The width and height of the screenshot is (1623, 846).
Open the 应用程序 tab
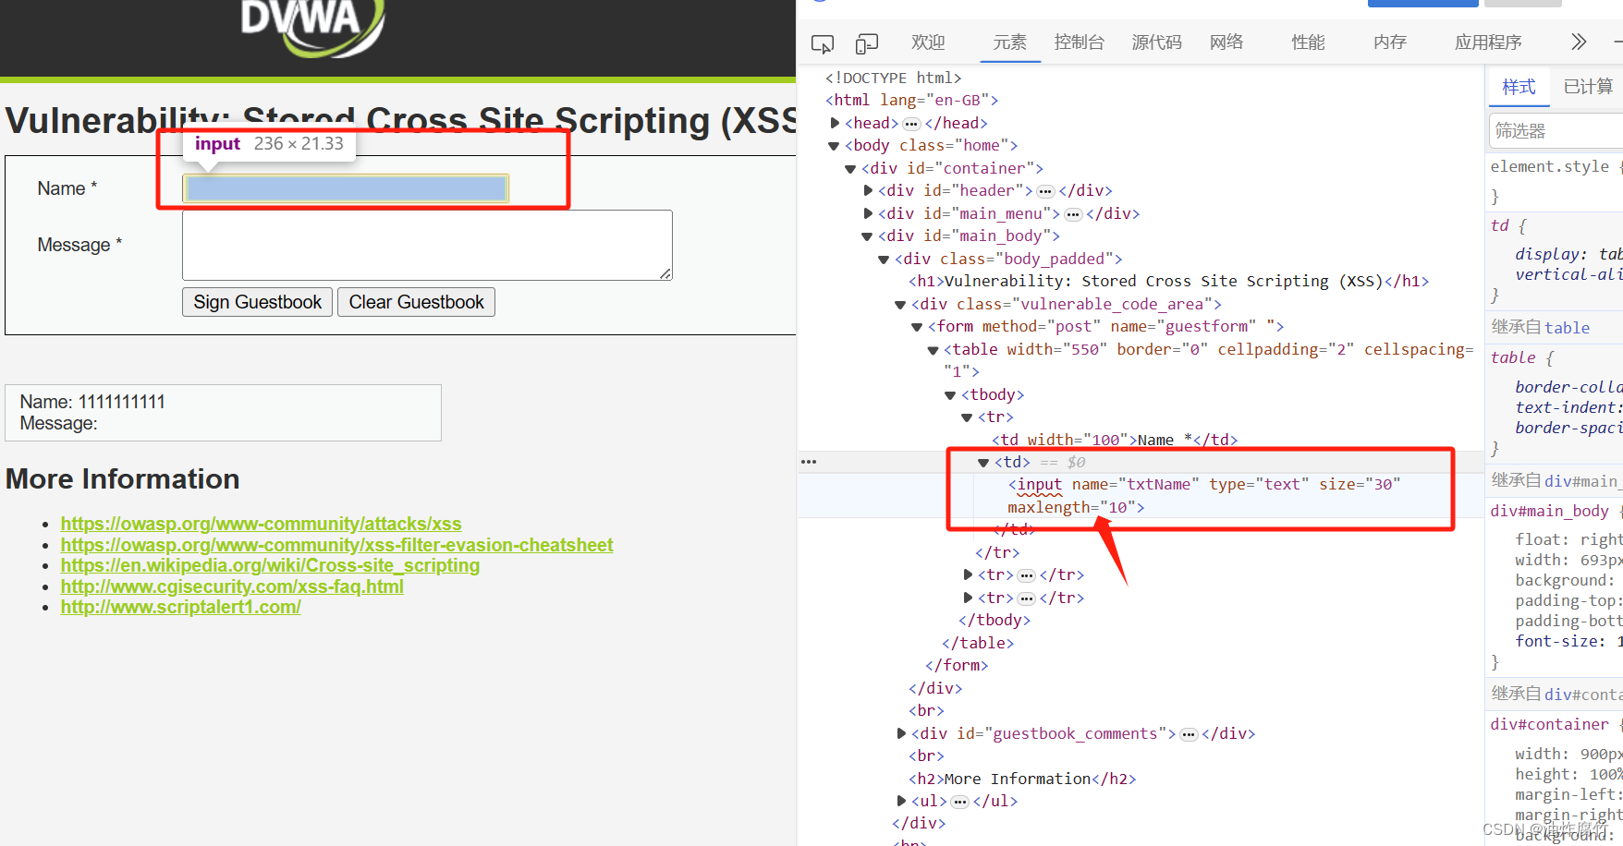(x=1488, y=42)
